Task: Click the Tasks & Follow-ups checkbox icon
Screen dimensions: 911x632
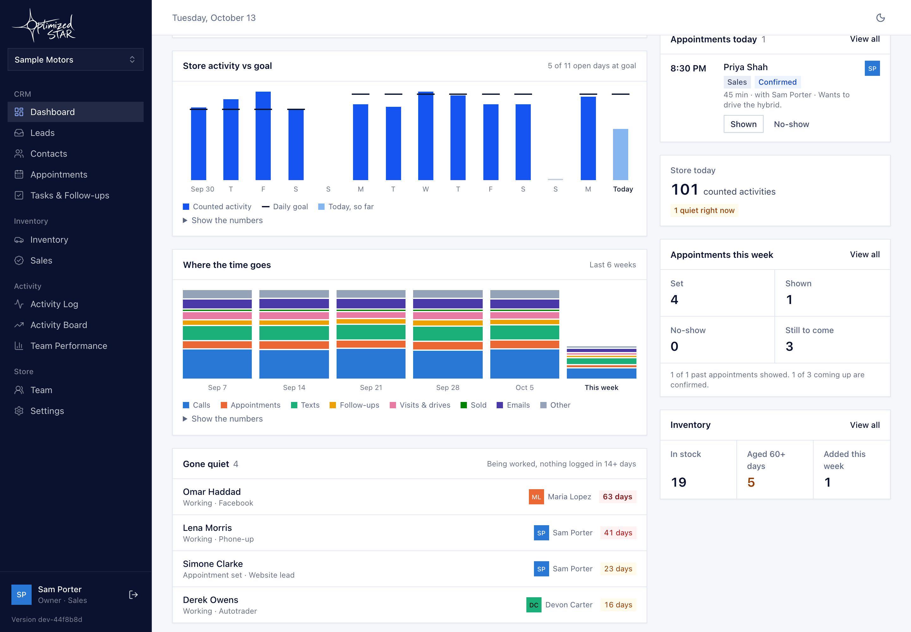Action: point(19,196)
